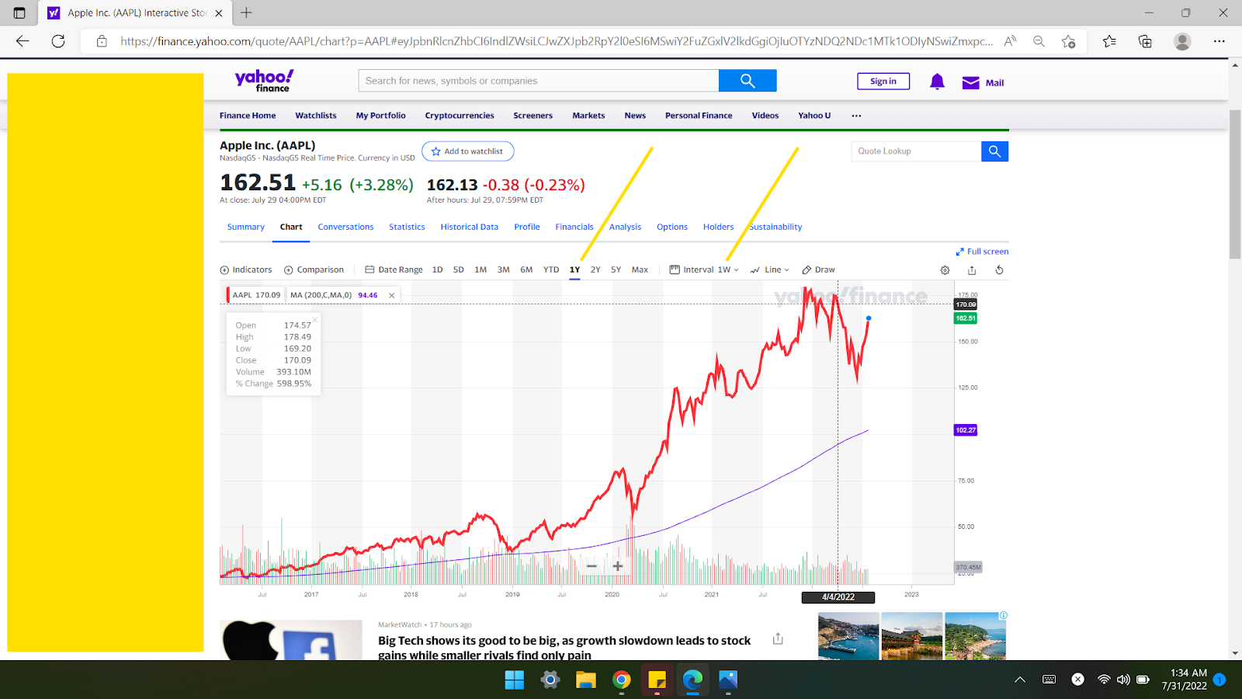This screenshot has width=1242, height=699.
Task: Open chart settings gear
Action: [945, 270]
